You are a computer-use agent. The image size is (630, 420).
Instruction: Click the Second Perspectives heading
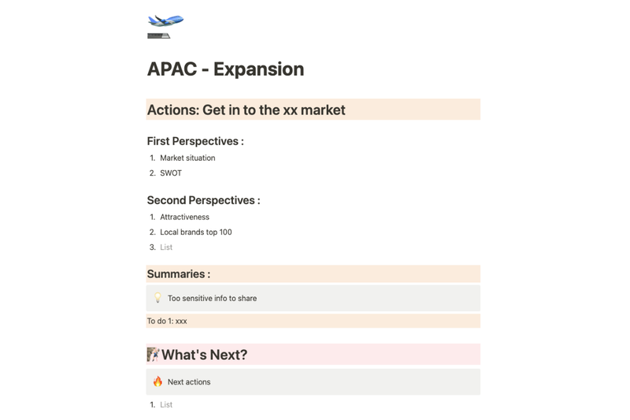coord(203,200)
